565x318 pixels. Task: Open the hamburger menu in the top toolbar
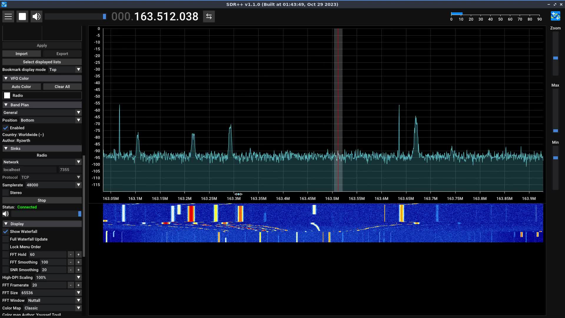point(8,16)
